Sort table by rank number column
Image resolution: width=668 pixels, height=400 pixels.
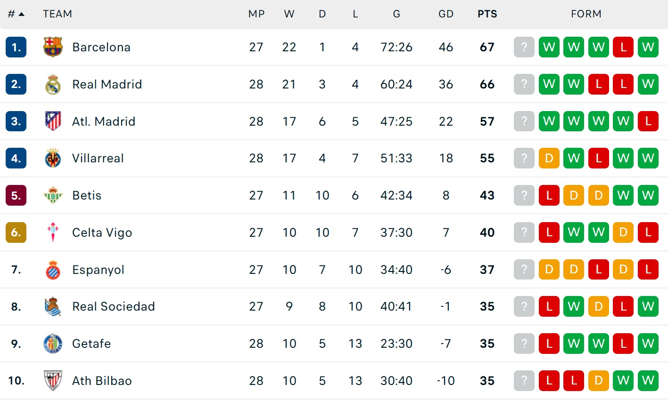16,14
